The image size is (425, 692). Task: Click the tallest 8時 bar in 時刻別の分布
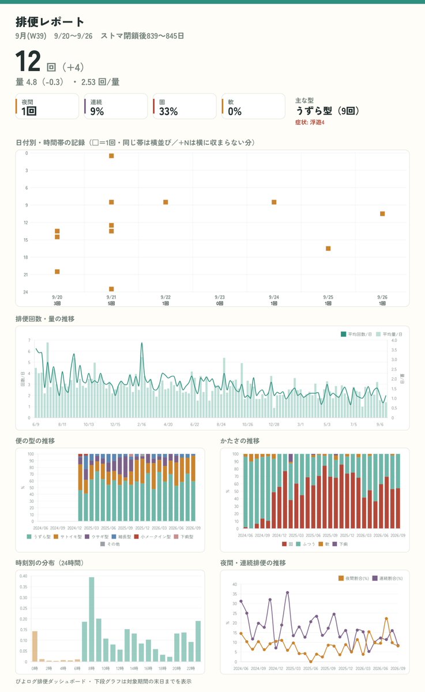[92, 619]
